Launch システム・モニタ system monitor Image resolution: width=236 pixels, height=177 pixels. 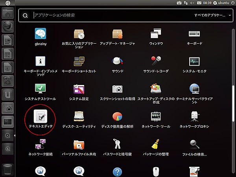[x=194, y=65]
